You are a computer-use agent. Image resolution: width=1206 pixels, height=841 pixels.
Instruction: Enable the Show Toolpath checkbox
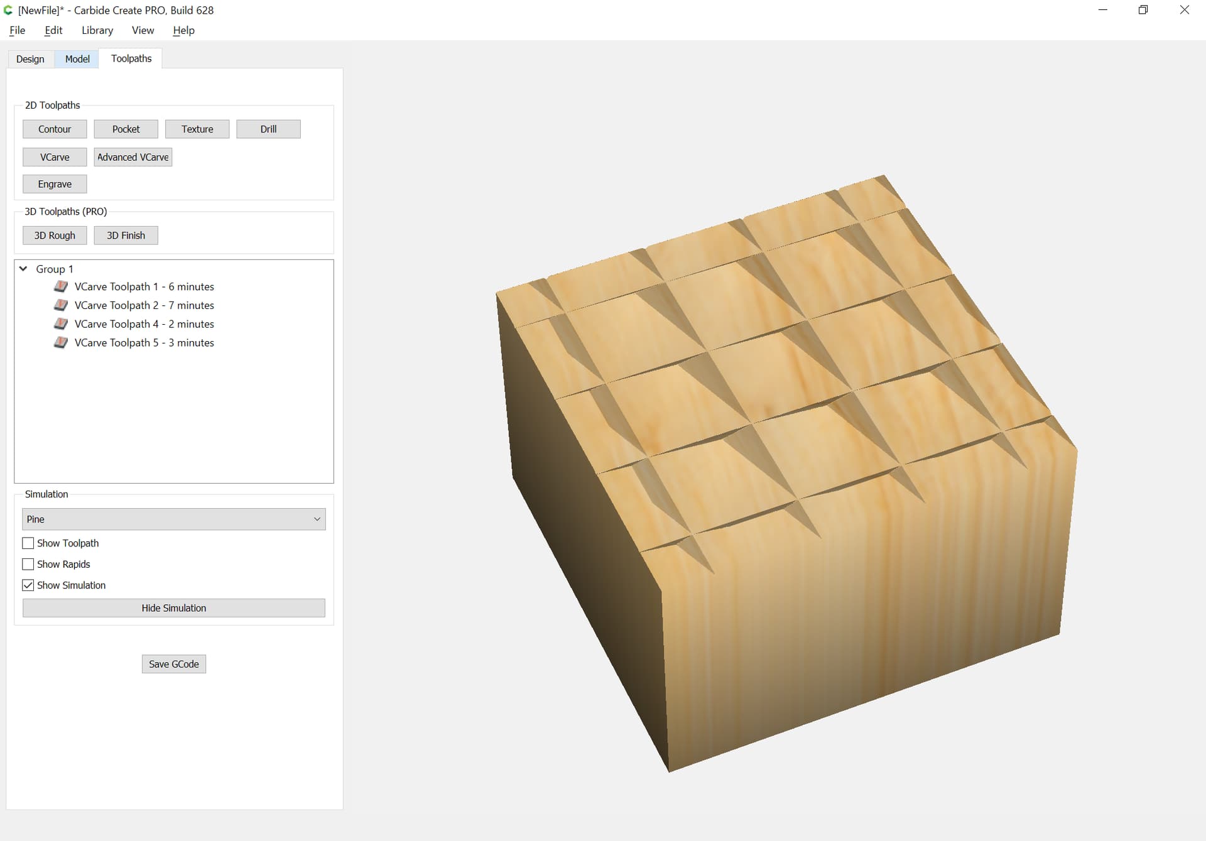[28, 543]
